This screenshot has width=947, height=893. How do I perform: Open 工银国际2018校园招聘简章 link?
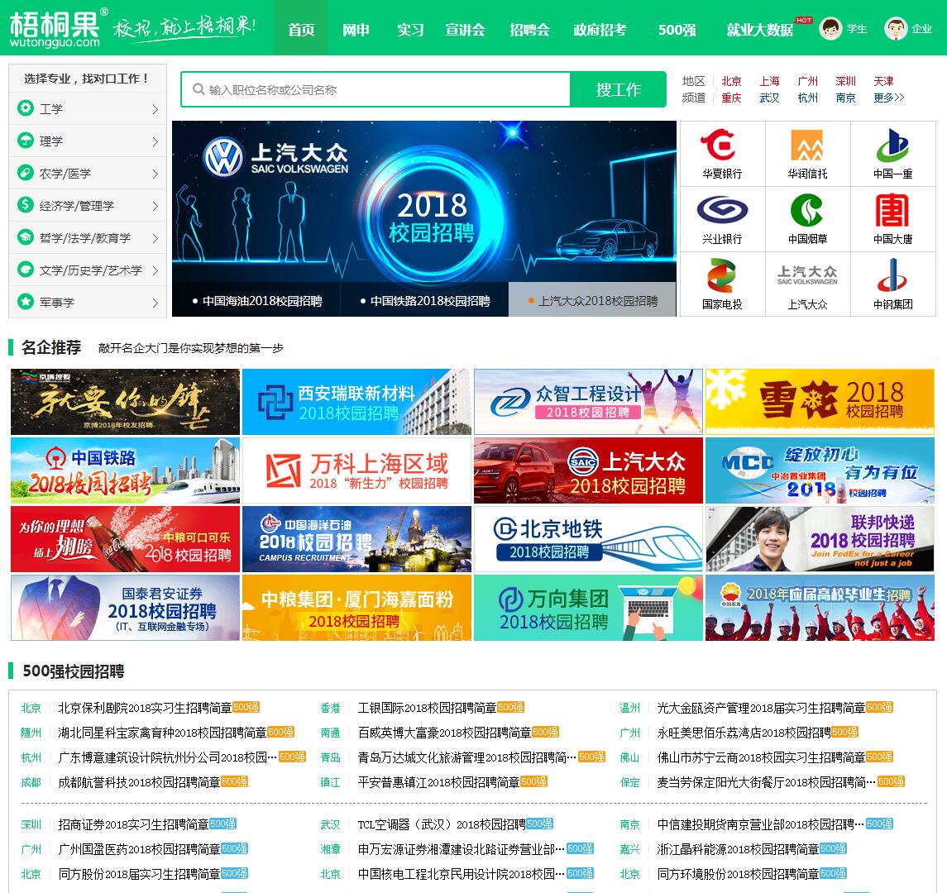[427, 708]
